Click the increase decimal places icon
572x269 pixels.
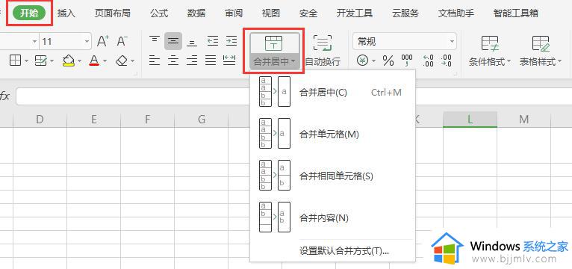coord(429,61)
